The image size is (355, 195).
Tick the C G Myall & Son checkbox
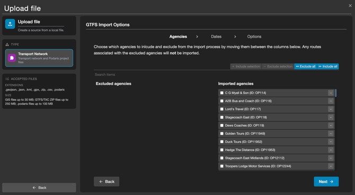tap(221, 93)
